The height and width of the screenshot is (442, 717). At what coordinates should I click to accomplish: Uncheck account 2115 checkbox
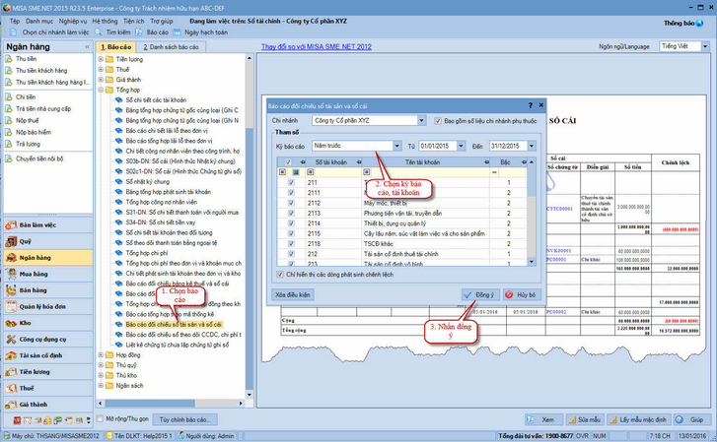click(291, 233)
